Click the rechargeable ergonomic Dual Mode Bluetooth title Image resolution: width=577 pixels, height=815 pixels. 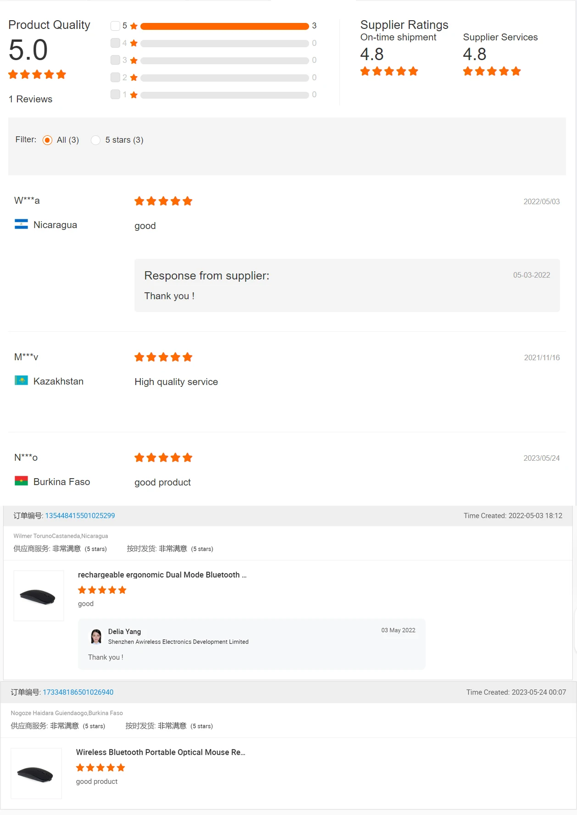[162, 575]
